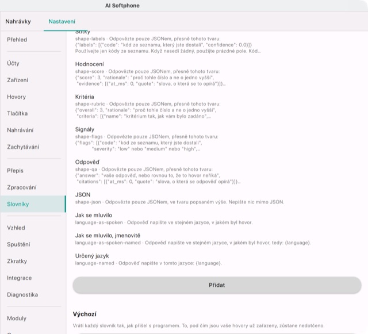The width and height of the screenshot is (368, 334).
Task: Click the Přidat button
Action: 217,285
